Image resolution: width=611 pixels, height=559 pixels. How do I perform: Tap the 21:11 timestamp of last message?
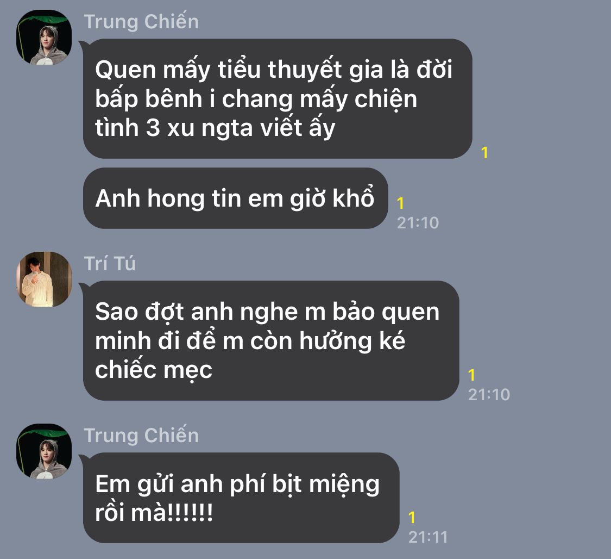click(428, 537)
